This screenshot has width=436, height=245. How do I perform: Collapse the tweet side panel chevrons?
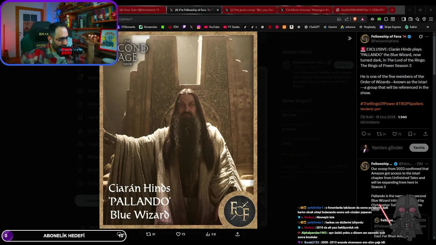349,38
